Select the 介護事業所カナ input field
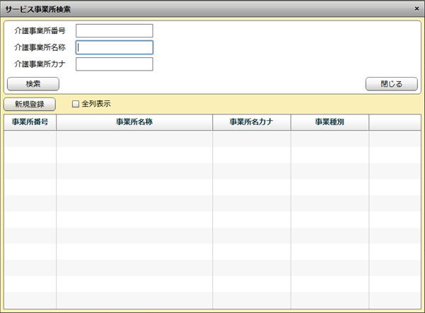The height and width of the screenshot is (313, 425). click(x=114, y=64)
